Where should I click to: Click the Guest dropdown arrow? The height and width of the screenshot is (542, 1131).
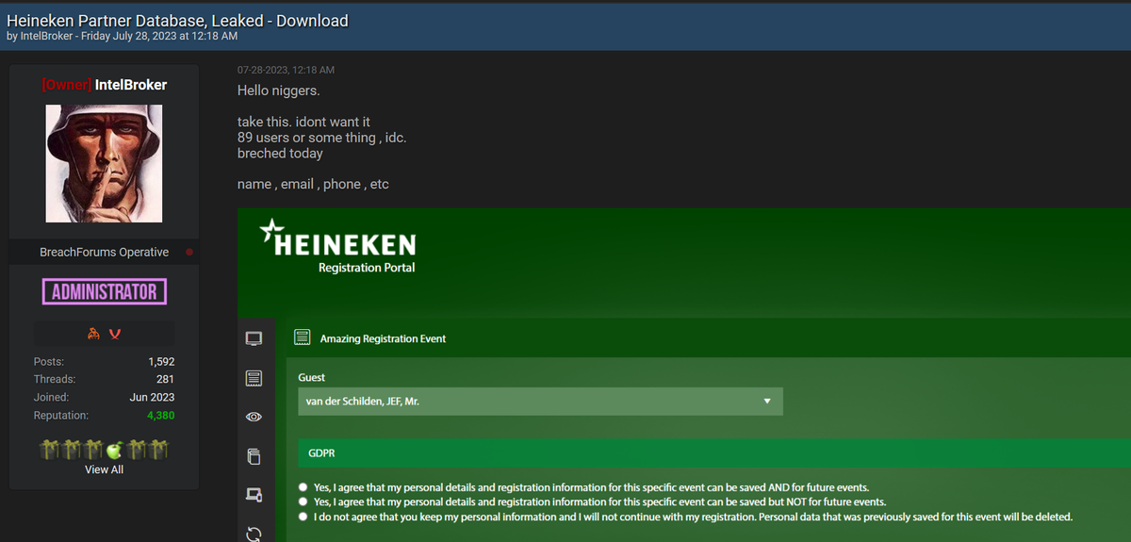click(767, 402)
